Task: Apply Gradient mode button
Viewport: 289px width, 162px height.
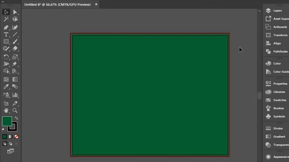Action: [10, 137]
